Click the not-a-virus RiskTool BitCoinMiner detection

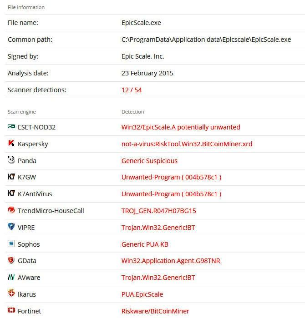187,144
